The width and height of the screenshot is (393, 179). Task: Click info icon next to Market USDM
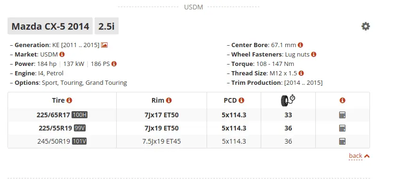[x=62, y=54]
